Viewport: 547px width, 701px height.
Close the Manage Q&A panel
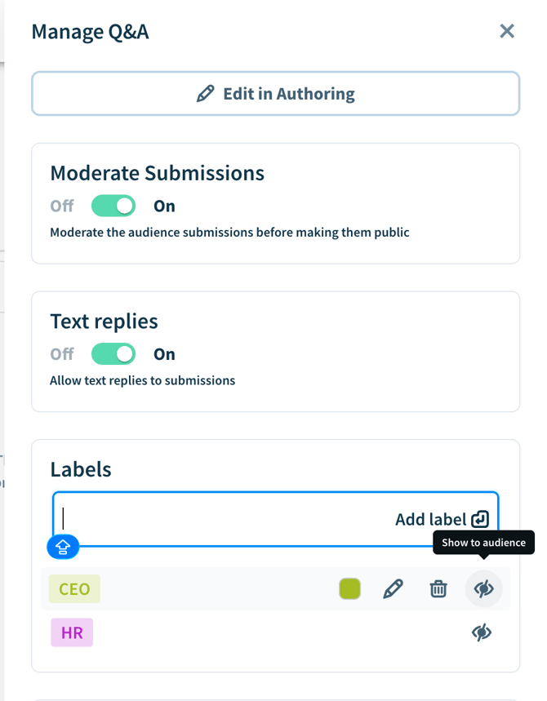click(x=507, y=31)
